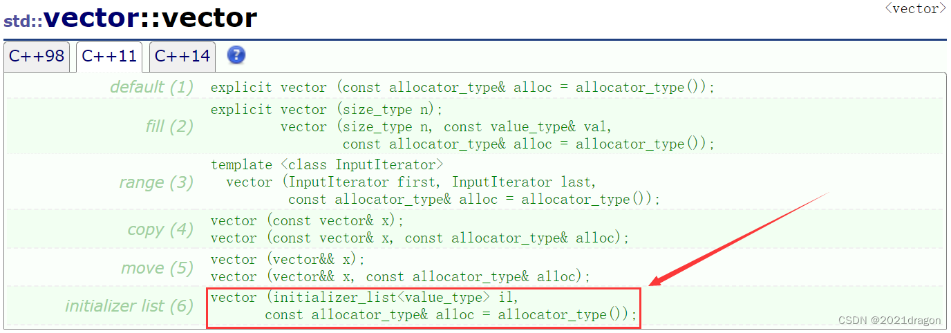
Task: Click the 'vector (const vector& x);' signature
Action: (307, 221)
